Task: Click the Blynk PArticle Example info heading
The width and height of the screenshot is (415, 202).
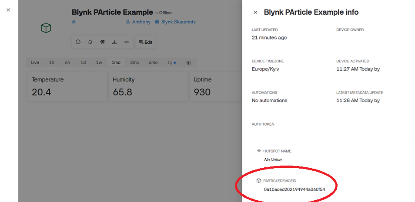Action: click(x=311, y=12)
